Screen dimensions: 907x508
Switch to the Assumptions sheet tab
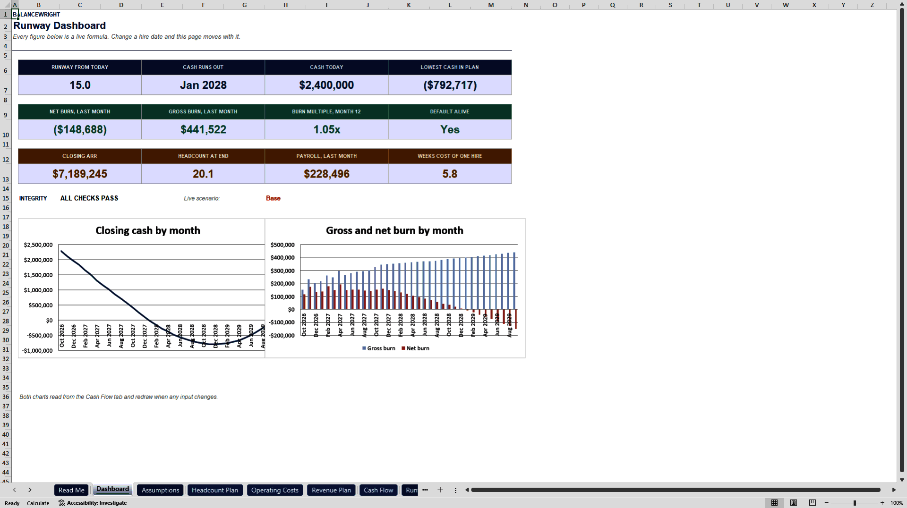[x=160, y=490]
